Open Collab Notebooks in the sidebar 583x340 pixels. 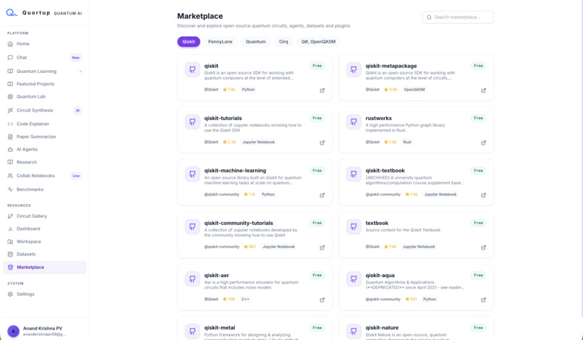coord(45,176)
